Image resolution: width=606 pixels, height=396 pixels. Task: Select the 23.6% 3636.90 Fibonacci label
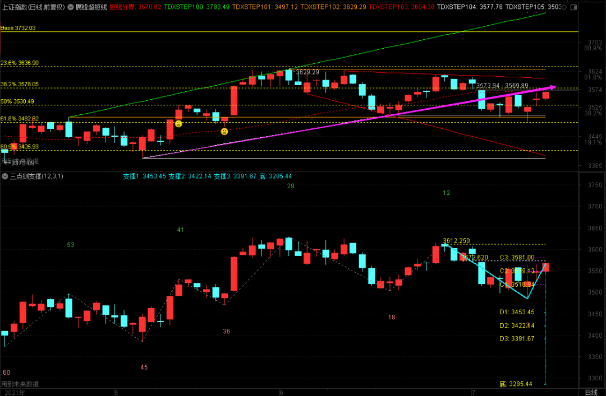[x=20, y=63]
